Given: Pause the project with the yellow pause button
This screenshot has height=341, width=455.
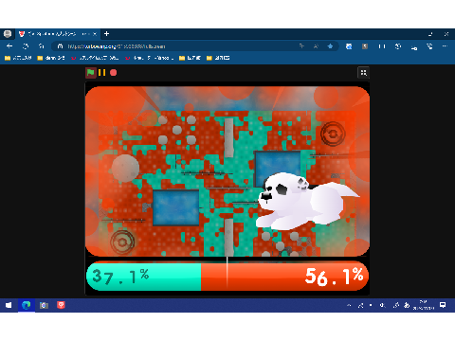Looking at the screenshot, I should [x=101, y=73].
